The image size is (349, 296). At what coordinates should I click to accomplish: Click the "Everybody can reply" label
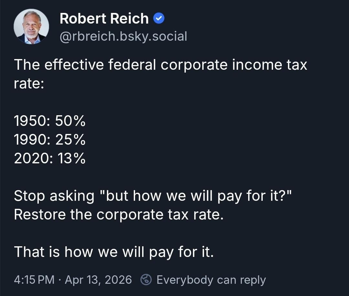click(211, 280)
